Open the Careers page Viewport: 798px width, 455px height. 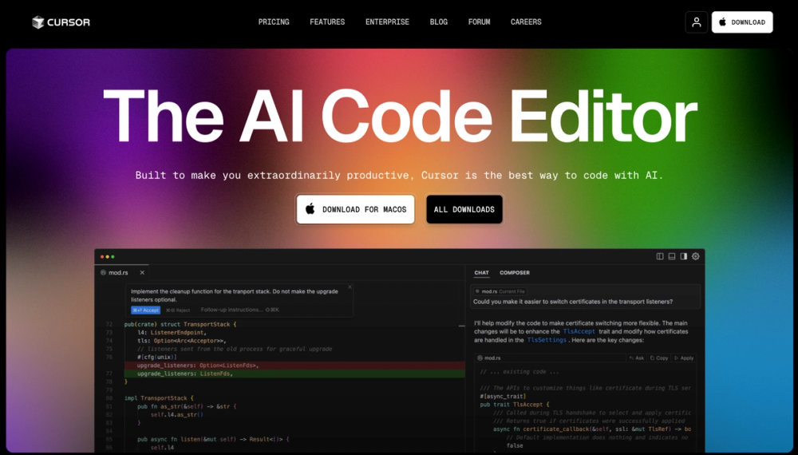[526, 22]
